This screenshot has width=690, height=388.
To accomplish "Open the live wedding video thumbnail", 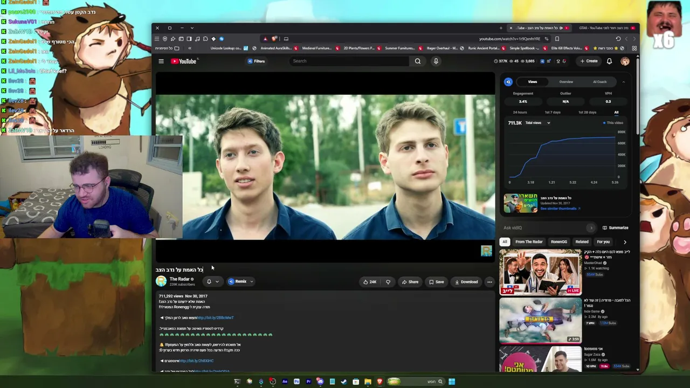I will [541, 272].
